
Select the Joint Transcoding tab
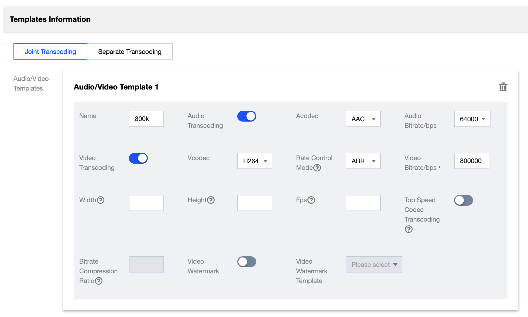pos(50,51)
